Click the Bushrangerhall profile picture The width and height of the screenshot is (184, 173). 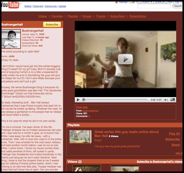pyautogui.click(x=11, y=39)
